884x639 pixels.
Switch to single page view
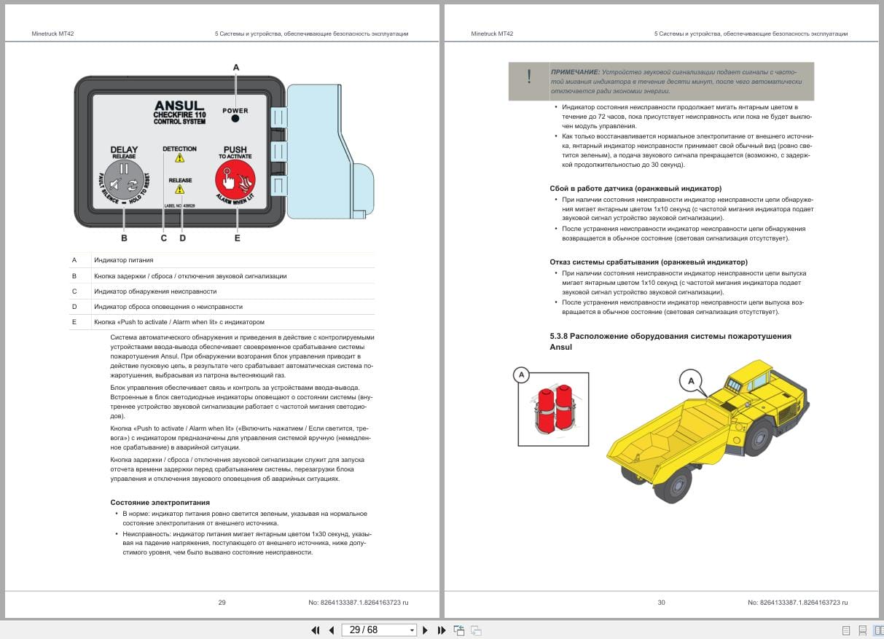tap(846, 630)
